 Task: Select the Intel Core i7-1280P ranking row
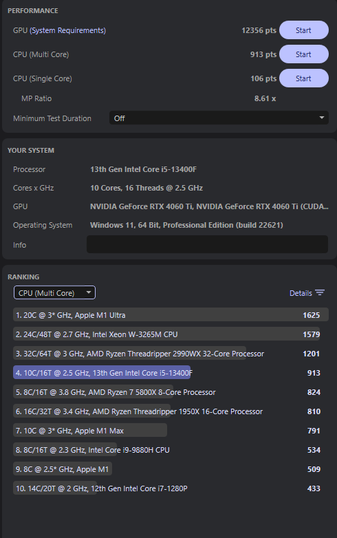(x=171, y=488)
